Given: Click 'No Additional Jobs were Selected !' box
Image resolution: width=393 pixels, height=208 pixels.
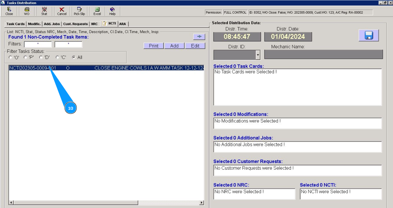Looking at the screenshot, I should tap(297, 147).
